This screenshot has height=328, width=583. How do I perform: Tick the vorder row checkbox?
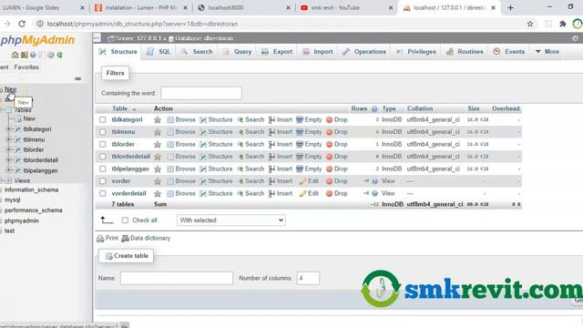[x=103, y=181]
